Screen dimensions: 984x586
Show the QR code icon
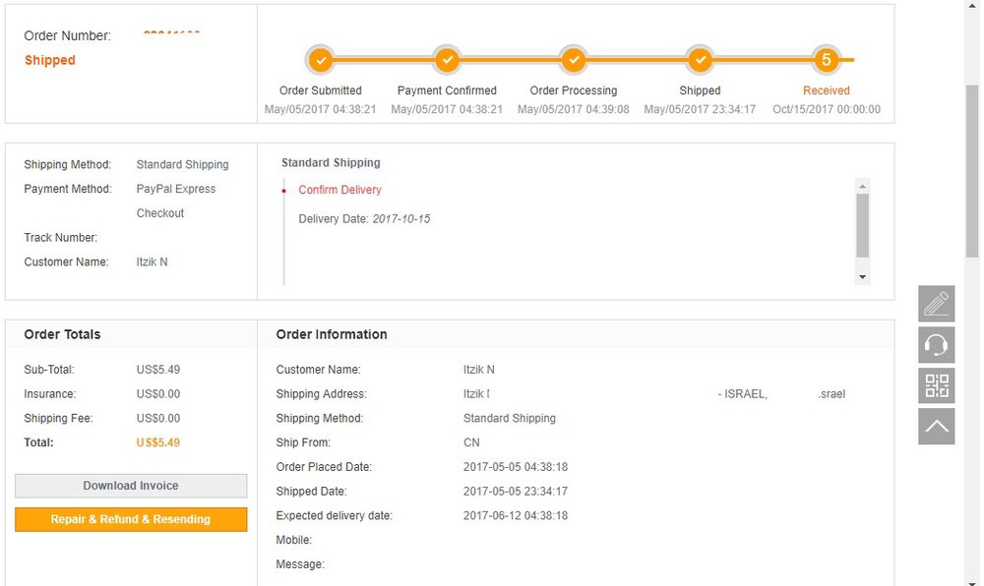point(937,385)
